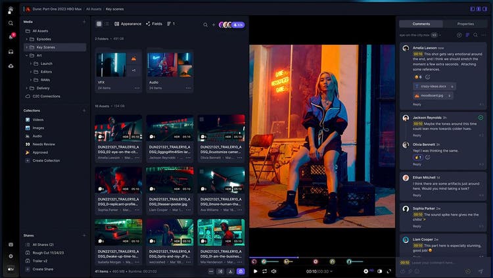Open the home icon in left rail
The width and height of the screenshot is (493, 278).
[x=11, y=10]
